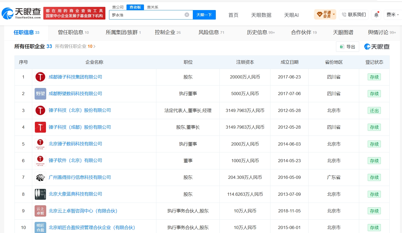The image size is (402, 233).
Task: Click the 存续 status tag in row 1
Action: (374, 77)
